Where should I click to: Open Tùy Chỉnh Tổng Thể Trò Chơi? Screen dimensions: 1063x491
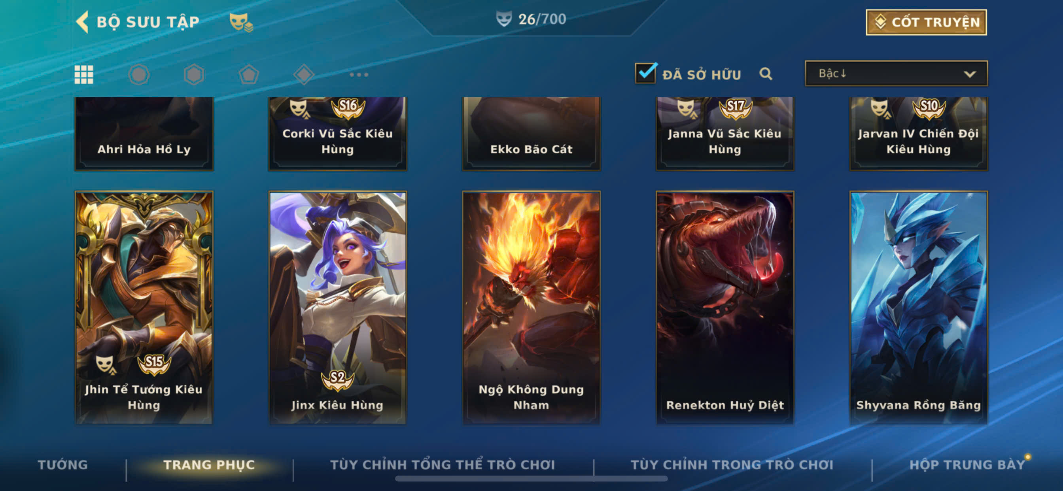tap(443, 465)
